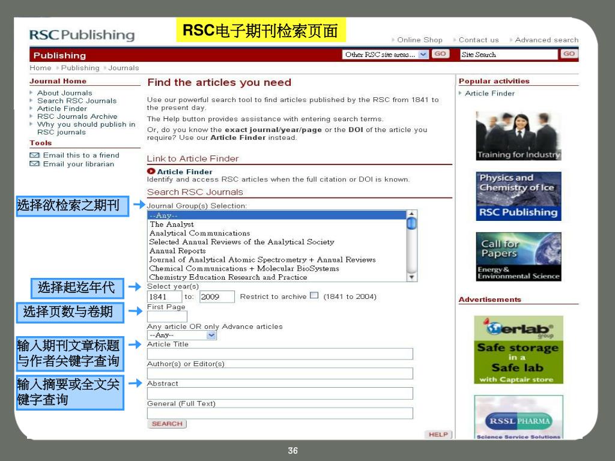Select The Analyst in the journal list

(x=277, y=224)
